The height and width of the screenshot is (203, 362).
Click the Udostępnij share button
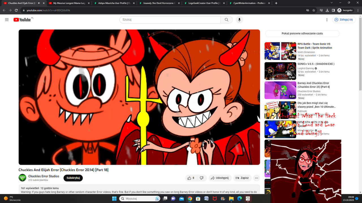pos(220,178)
